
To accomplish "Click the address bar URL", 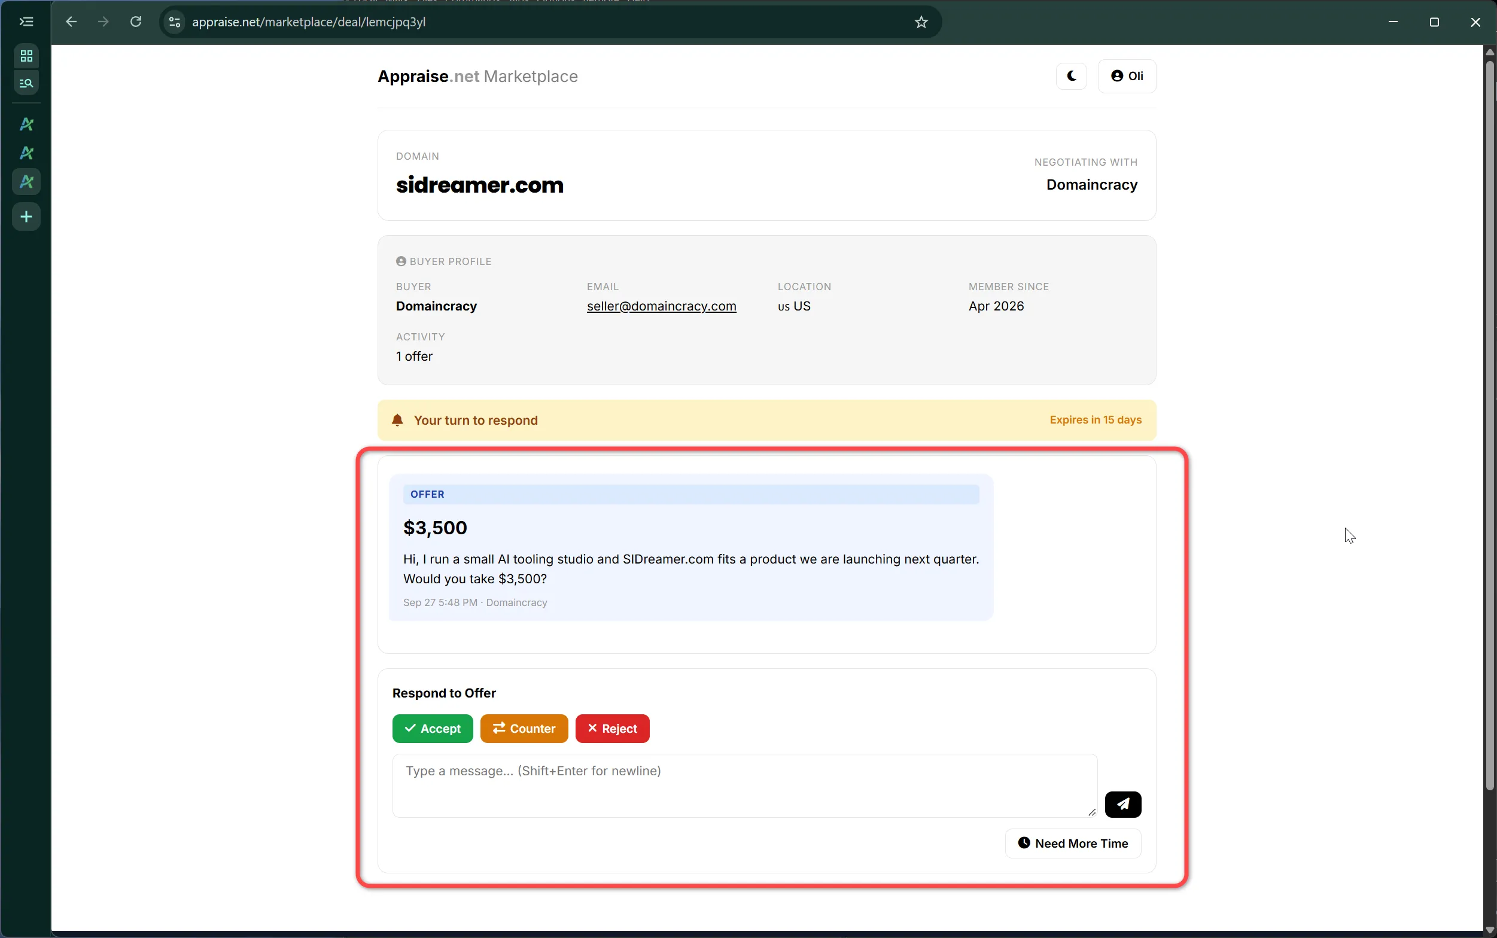I will [x=309, y=22].
